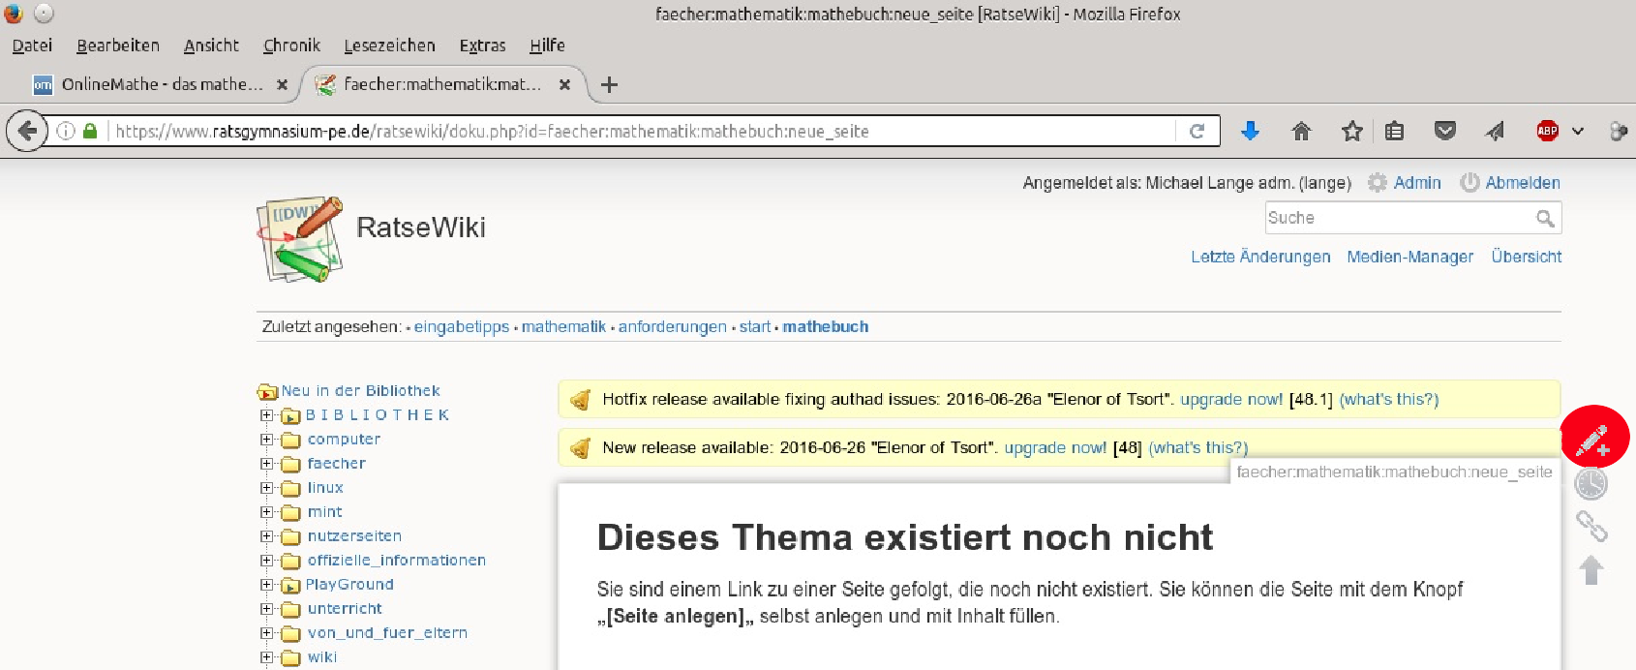
Task: Open old revisions clock icon
Action: click(1591, 483)
